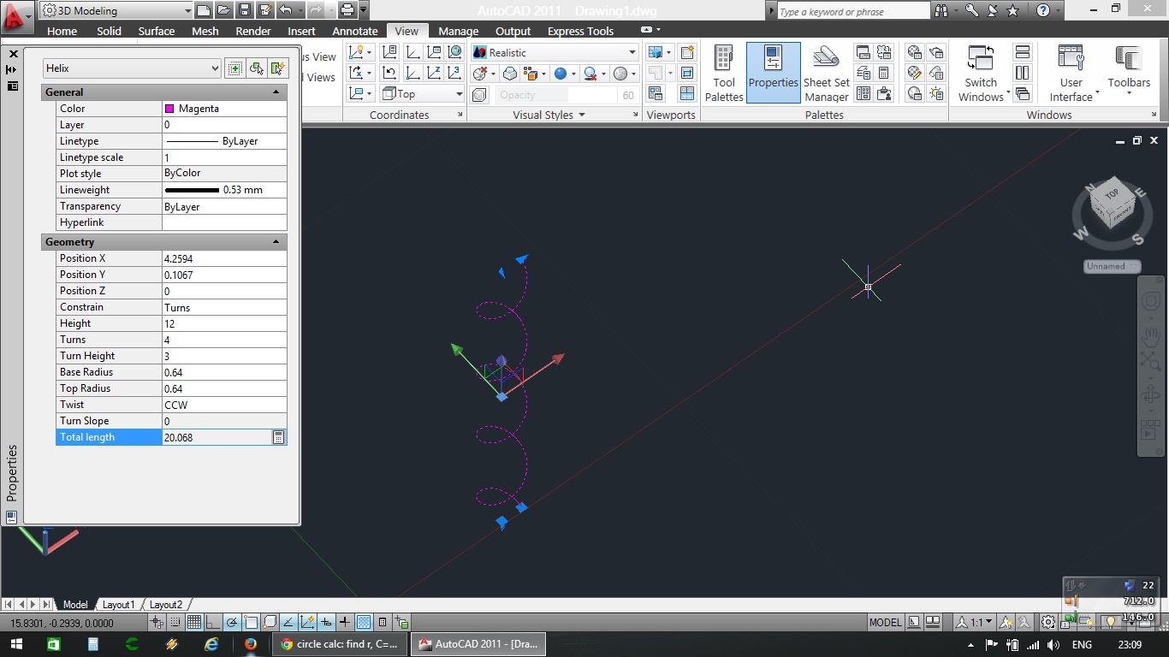Toggle MODEL space button in status bar

click(886, 622)
